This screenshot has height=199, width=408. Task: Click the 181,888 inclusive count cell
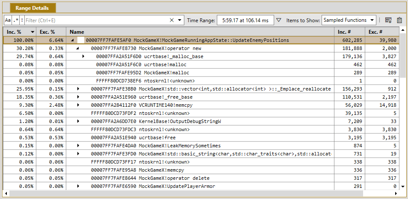tap(349, 48)
